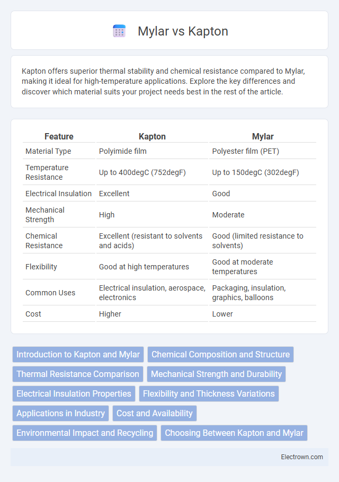Click the Electrown.com footer link
Image resolution: width=339 pixels, height=482 pixels.
coord(302,457)
